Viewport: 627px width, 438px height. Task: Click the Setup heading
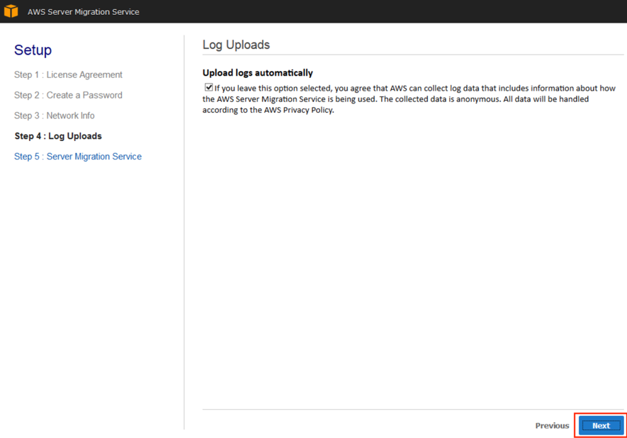(x=33, y=50)
